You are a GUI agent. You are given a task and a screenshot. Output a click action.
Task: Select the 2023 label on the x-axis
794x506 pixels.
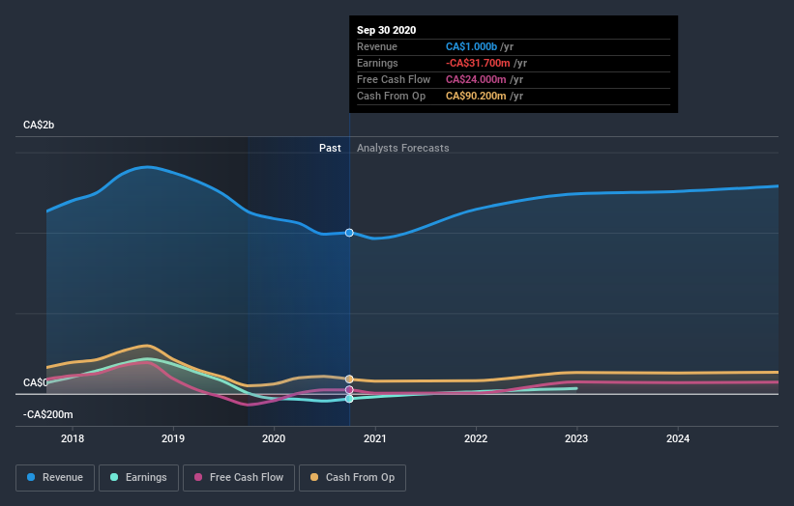[x=576, y=438]
